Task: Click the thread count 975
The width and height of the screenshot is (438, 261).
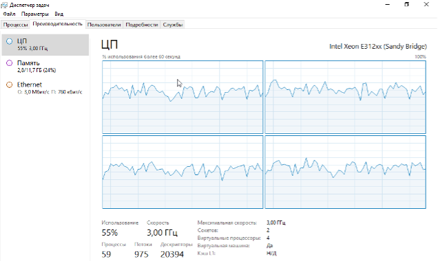Action: pyautogui.click(x=141, y=254)
